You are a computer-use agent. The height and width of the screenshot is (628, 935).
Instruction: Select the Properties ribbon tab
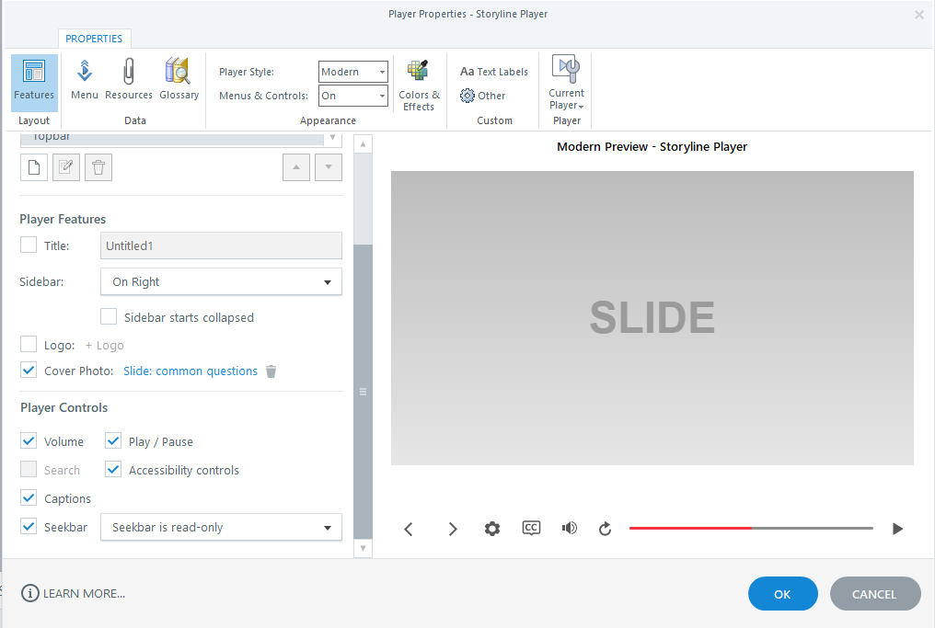pyautogui.click(x=94, y=39)
